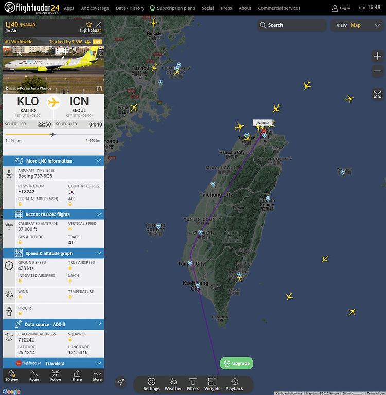Screen dimensions: 386x395
Task: Click the Wind lock icon
Action: pyautogui.click(x=20, y=297)
